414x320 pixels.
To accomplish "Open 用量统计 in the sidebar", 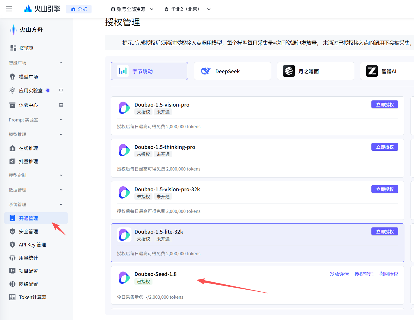I will (36, 258).
